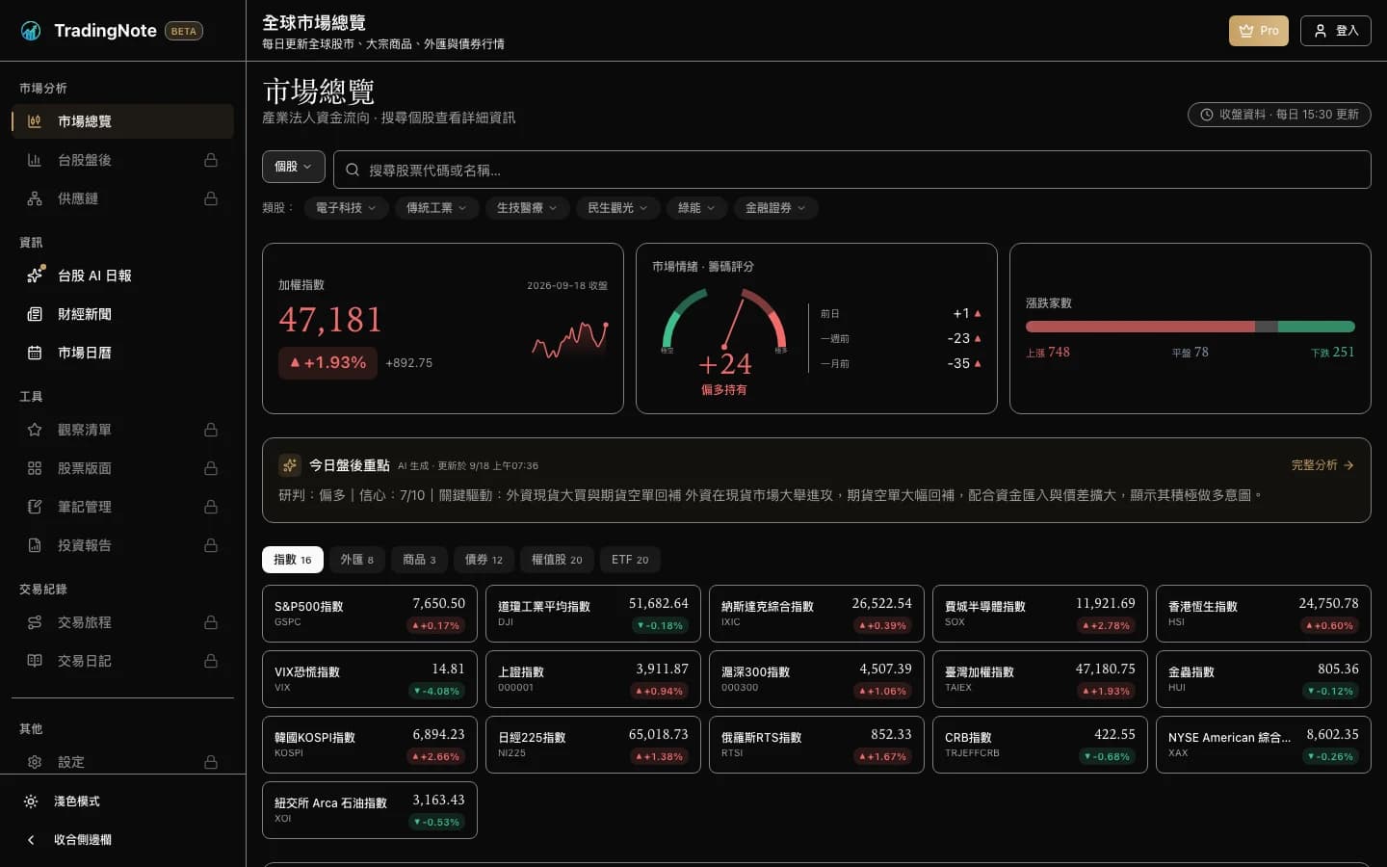Image resolution: width=1387 pixels, height=867 pixels.
Task: Click the lock icon beside 台股盤後
Action: [211, 160]
